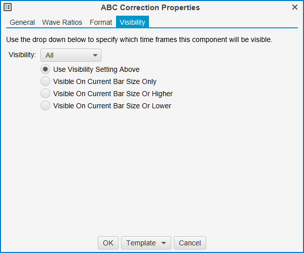Click the Template button
The width and height of the screenshot is (304, 253).
pyautogui.click(x=141, y=243)
